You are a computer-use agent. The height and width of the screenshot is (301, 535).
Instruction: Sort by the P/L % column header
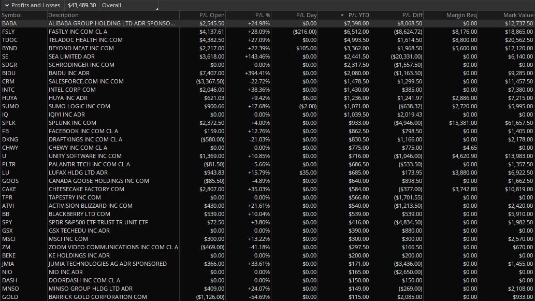point(263,15)
